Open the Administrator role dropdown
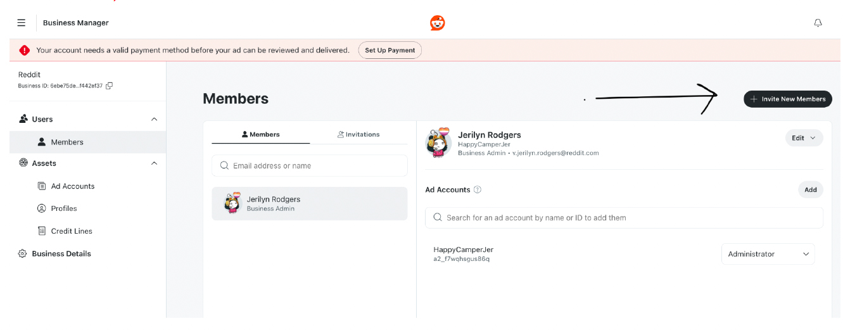 pyautogui.click(x=768, y=254)
